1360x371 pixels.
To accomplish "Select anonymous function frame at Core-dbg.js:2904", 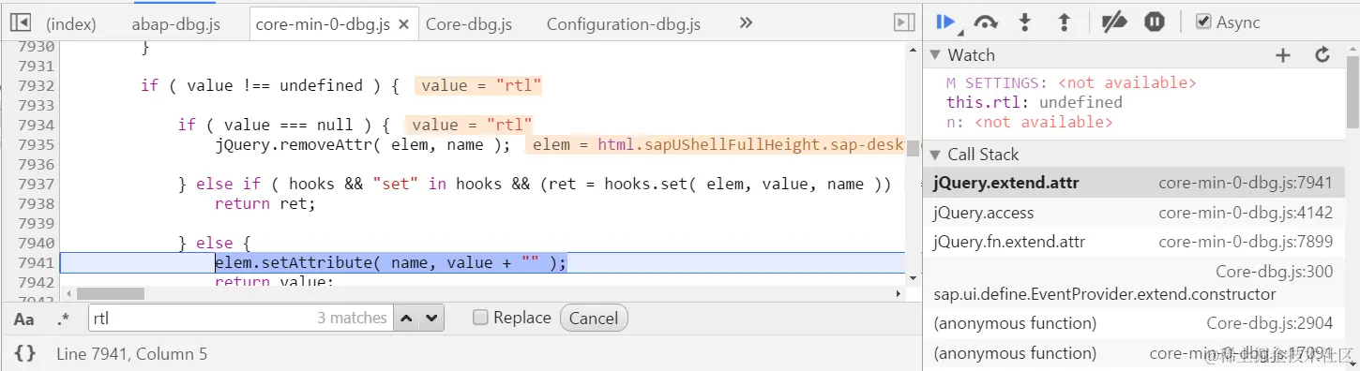I will (1135, 323).
